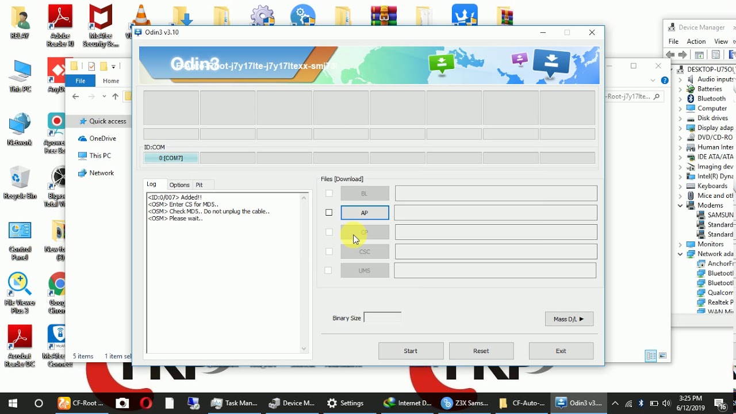The image size is (736, 414).
Task: Open the Control Panel desktop icon
Action: pyautogui.click(x=20, y=240)
